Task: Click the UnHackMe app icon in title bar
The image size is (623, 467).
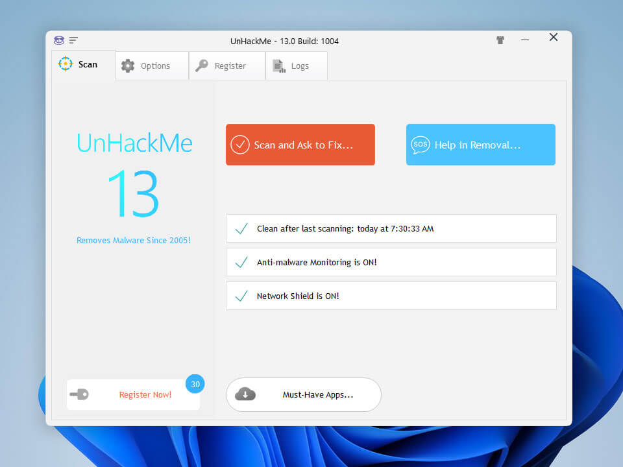Action: tap(59, 40)
